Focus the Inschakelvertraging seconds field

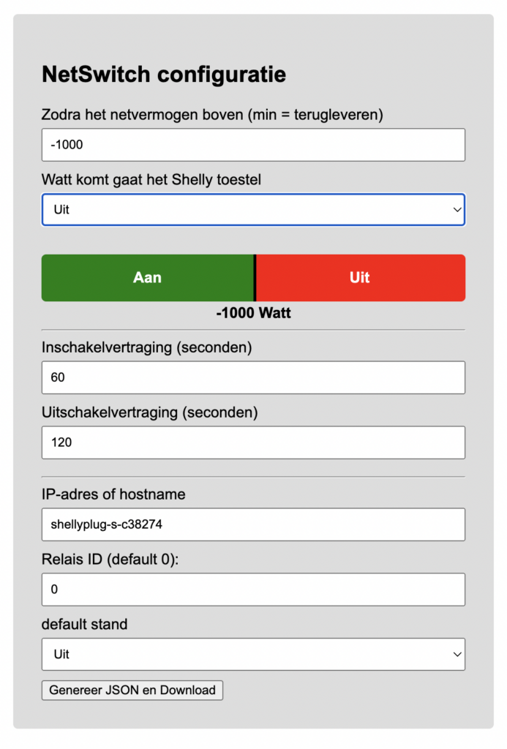253,377
